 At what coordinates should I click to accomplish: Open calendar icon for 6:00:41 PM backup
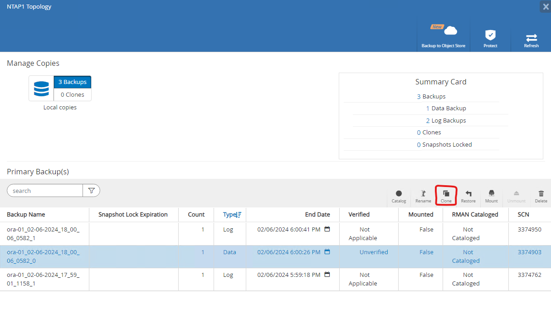click(327, 229)
